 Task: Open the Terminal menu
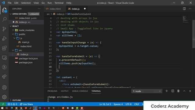pyautogui.click(x=59, y=3)
